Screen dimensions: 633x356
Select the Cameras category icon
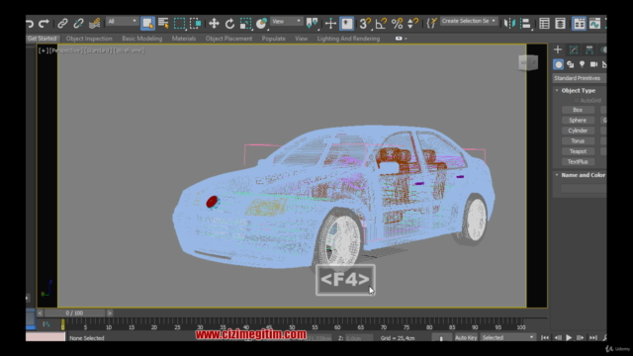coord(593,64)
